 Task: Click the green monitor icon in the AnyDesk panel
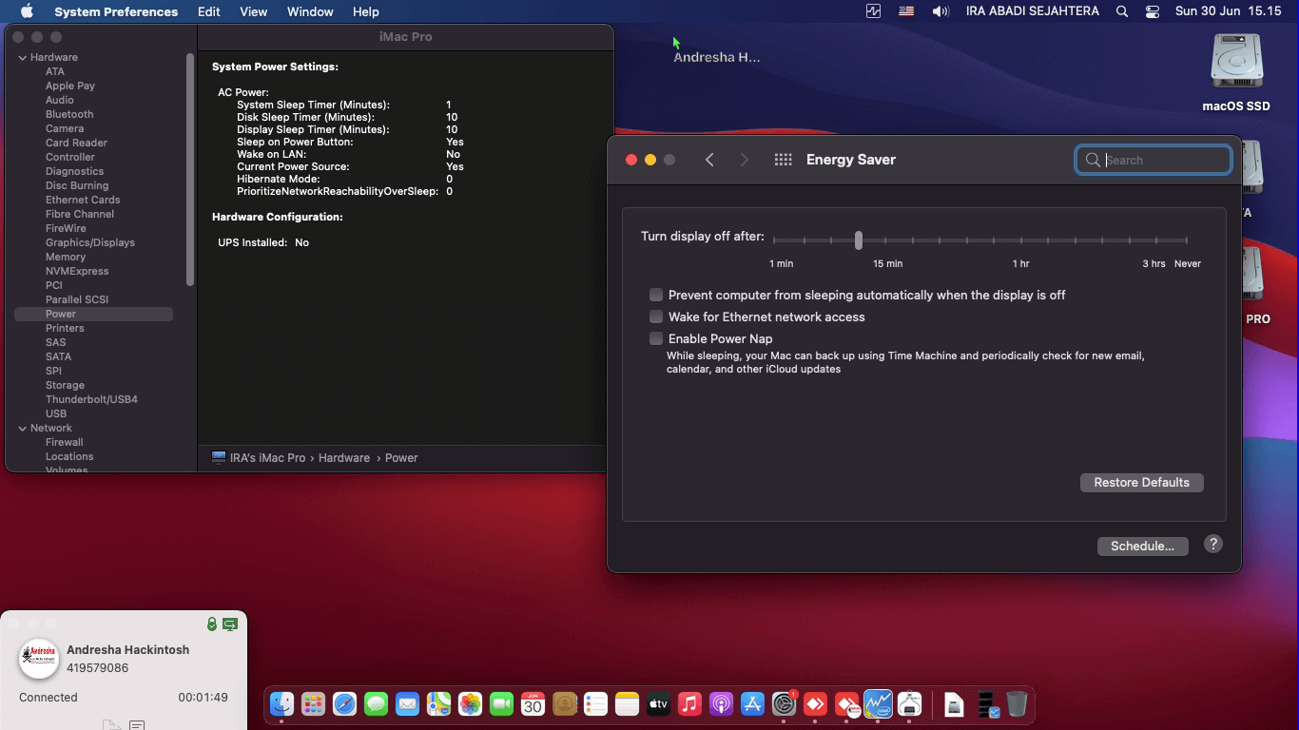[x=230, y=624]
